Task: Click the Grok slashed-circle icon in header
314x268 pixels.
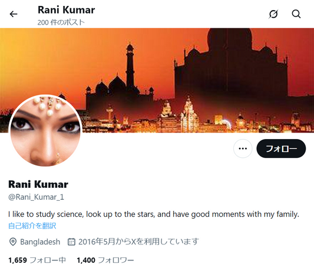Action: [273, 14]
